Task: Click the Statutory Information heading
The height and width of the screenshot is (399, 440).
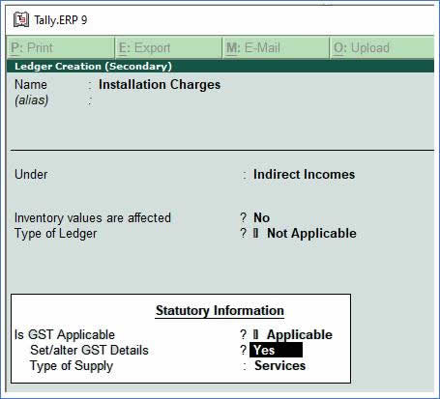Action: click(x=220, y=311)
